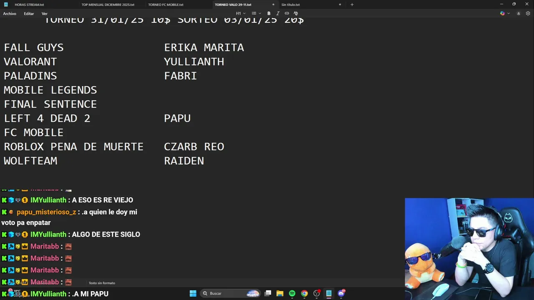Click the ROBLOX PENA DE MUERTE text
Screen dimensions: 534x300
(x=74, y=147)
